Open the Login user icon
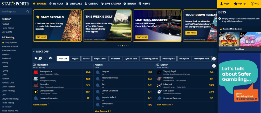The width and height of the screenshot is (261, 113). [x=221, y=4]
